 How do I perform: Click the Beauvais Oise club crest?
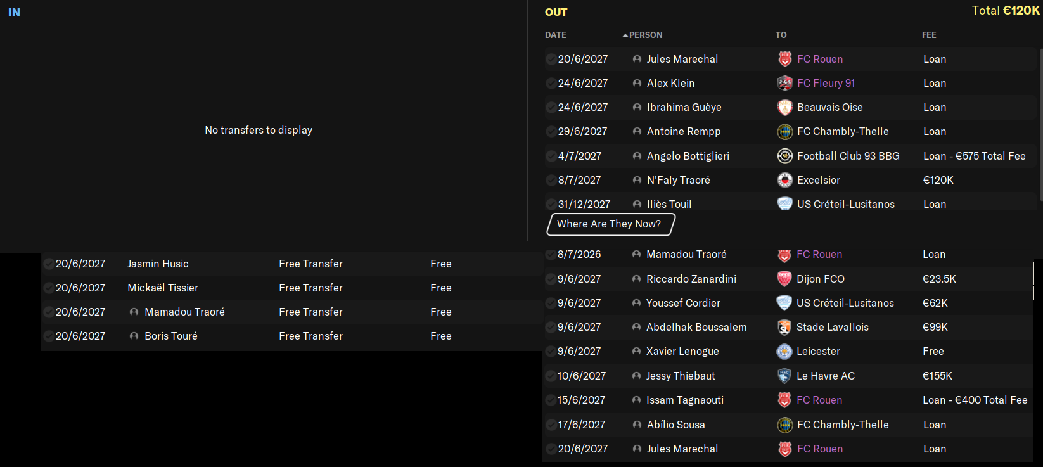coord(784,107)
